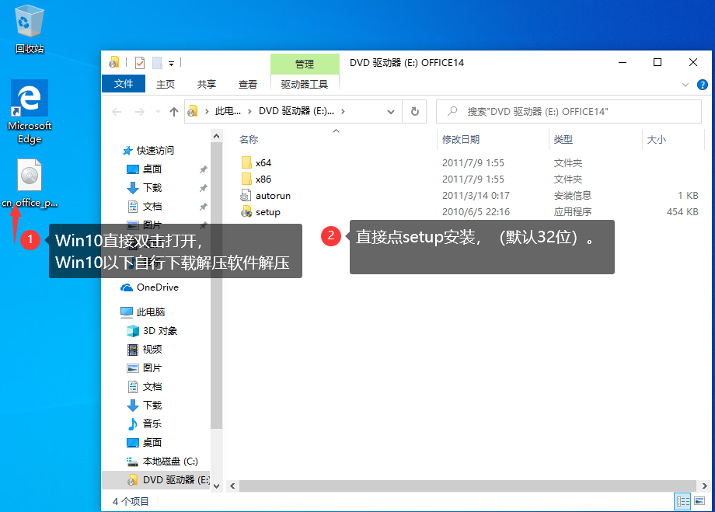Expand the address bar history dropdown
Screen dimensions: 715x512
[x=391, y=112]
